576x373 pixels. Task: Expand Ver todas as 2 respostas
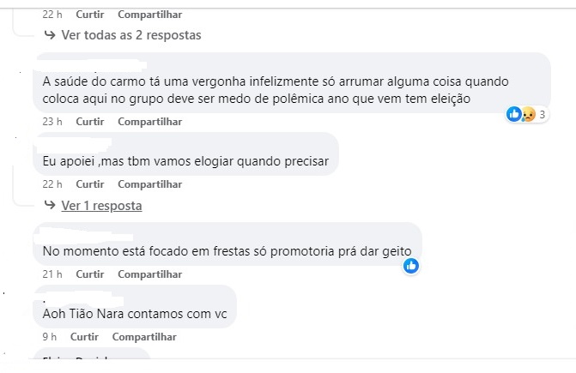[131, 35]
